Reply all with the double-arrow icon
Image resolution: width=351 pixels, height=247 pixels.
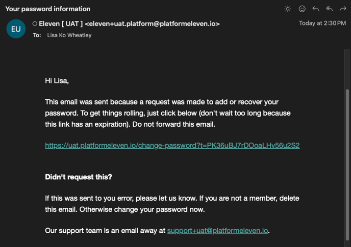click(329, 9)
